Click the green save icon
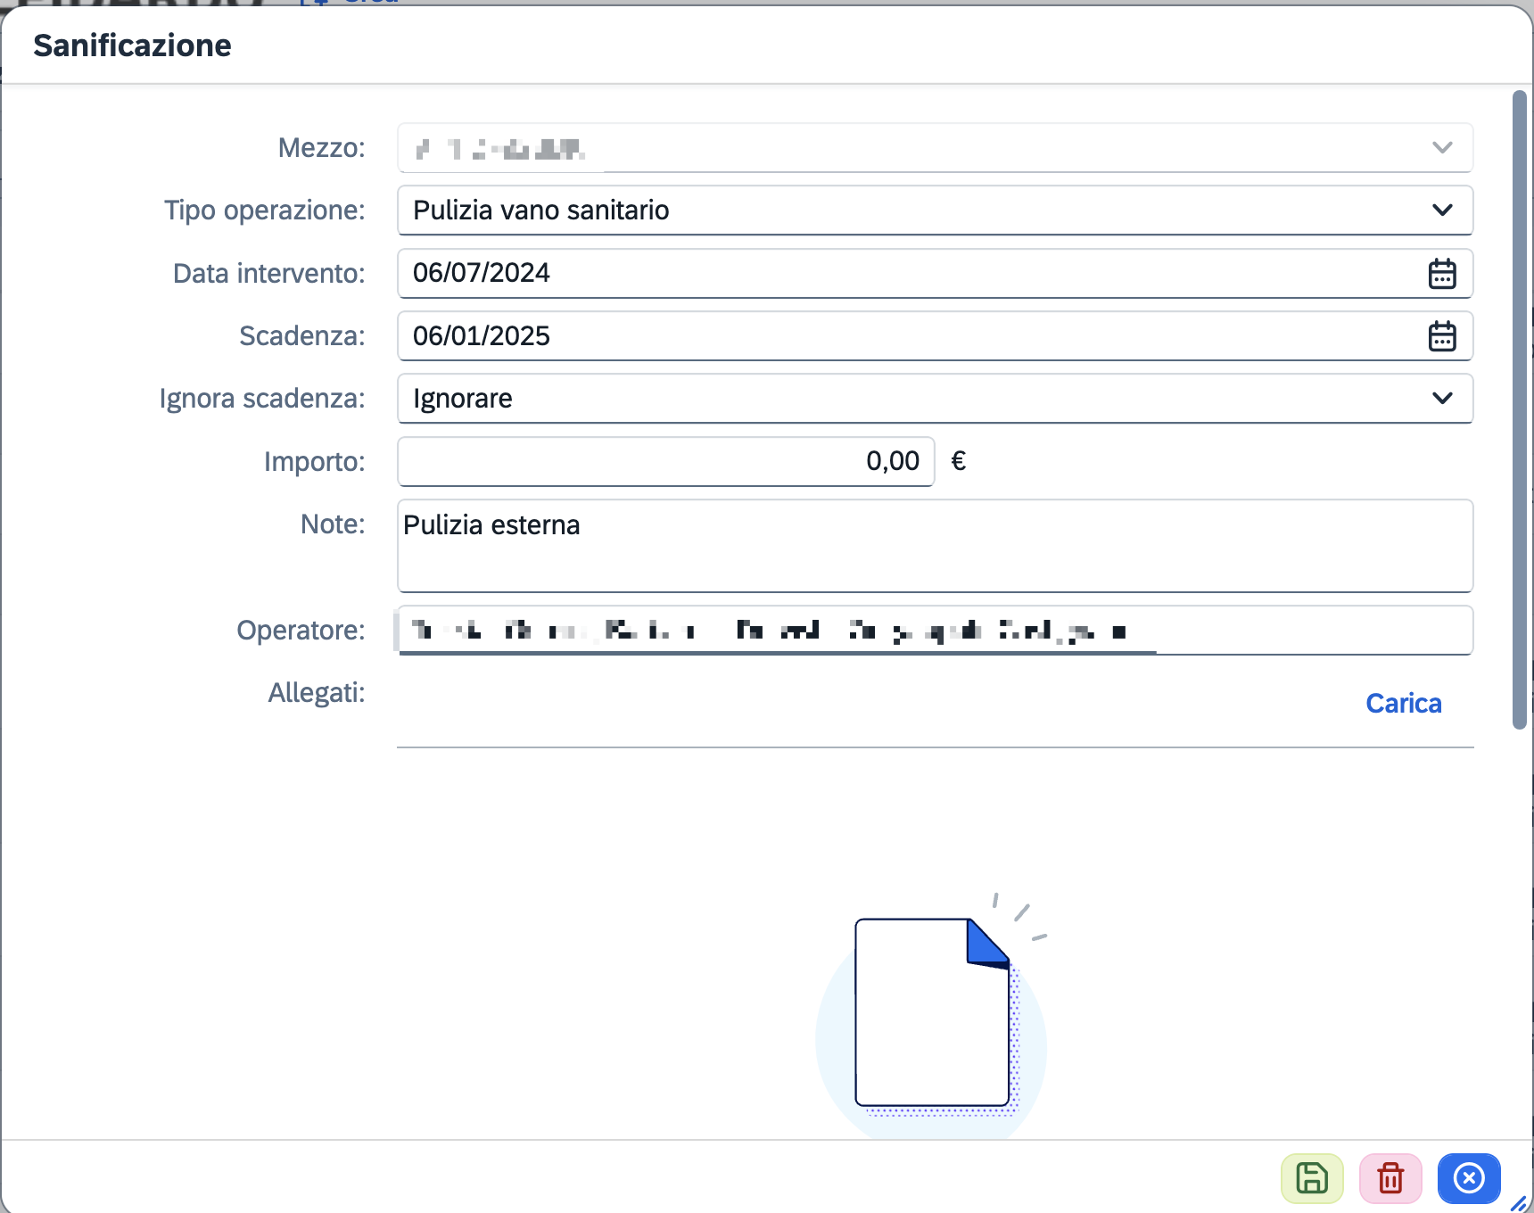The image size is (1534, 1213). point(1312,1178)
